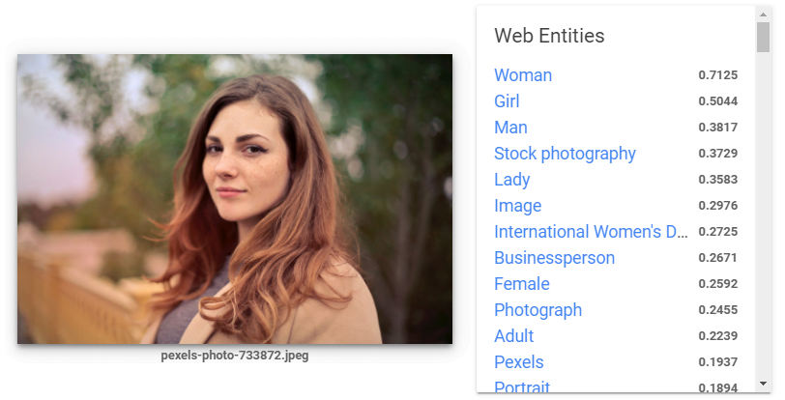Open the Photograph entity link
The image size is (785, 400).
538,310
